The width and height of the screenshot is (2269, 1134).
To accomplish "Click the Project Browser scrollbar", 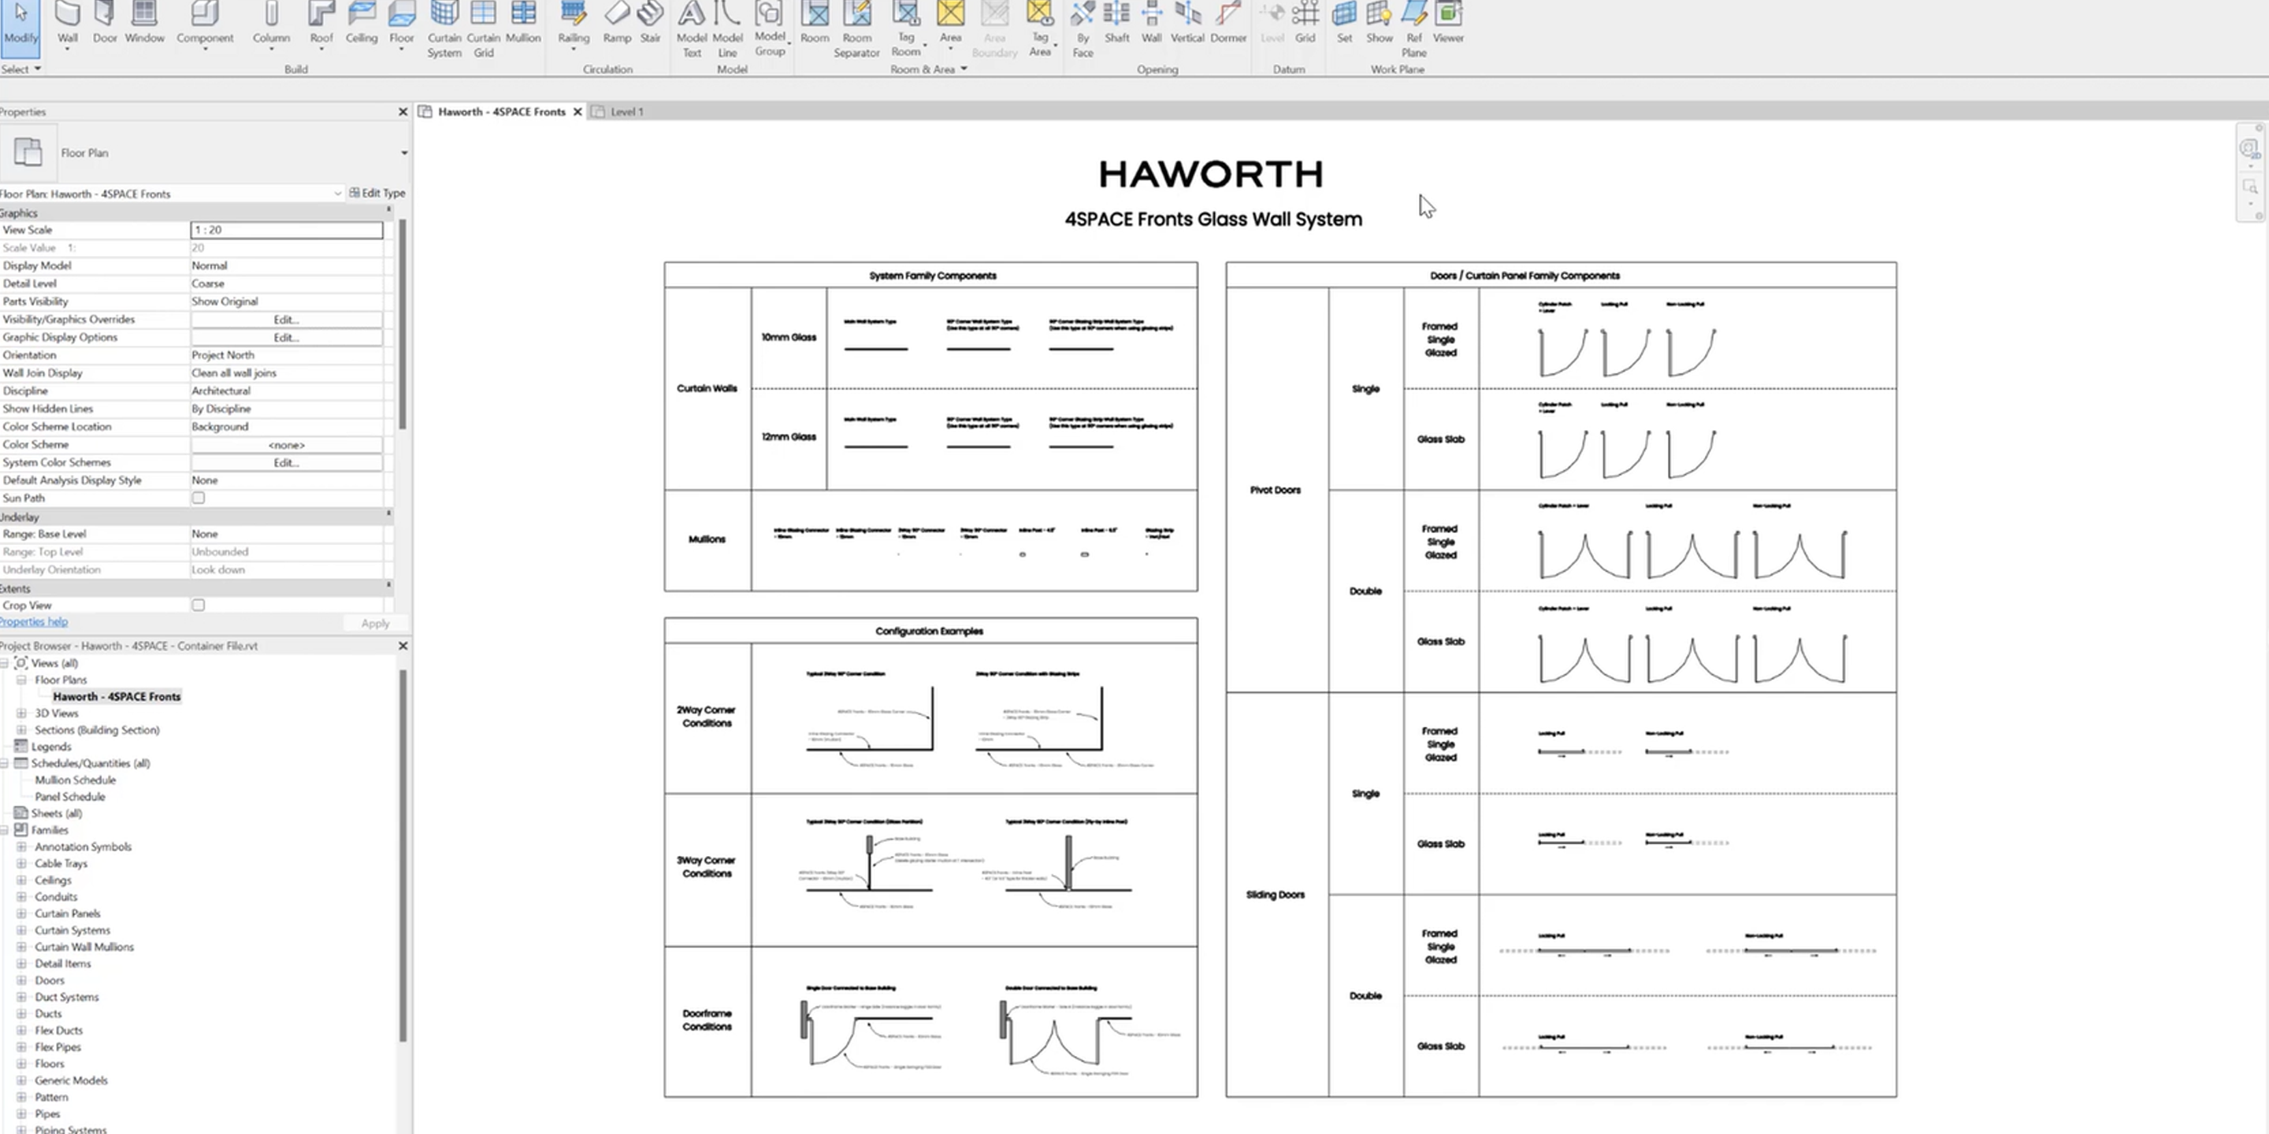I will click(x=403, y=855).
